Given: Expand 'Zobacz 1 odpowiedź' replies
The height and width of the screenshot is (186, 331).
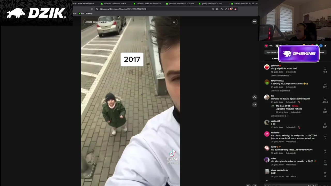Looking at the screenshot, I should [x=281, y=76].
